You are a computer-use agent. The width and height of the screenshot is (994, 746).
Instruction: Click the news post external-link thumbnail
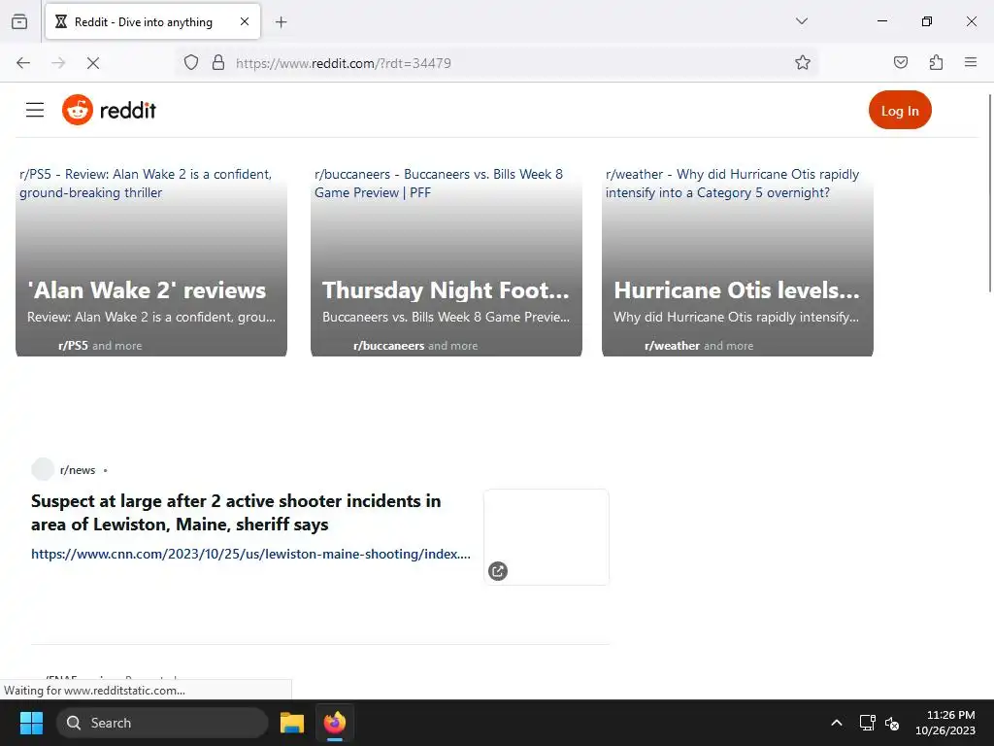pos(547,536)
